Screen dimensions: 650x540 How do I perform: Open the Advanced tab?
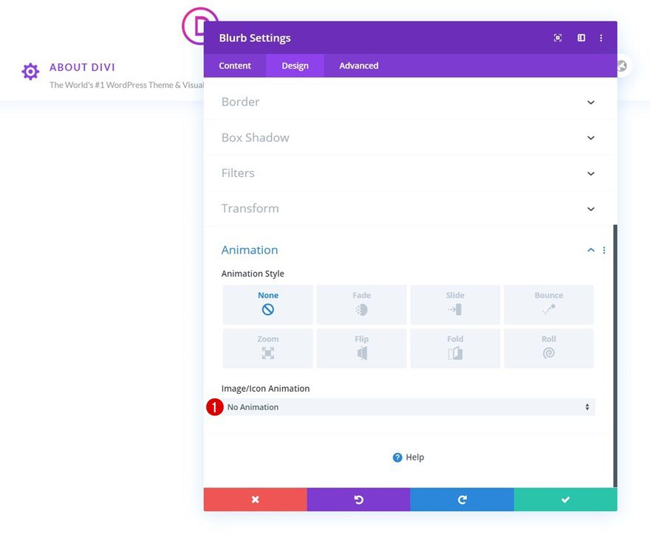click(x=358, y=65)
